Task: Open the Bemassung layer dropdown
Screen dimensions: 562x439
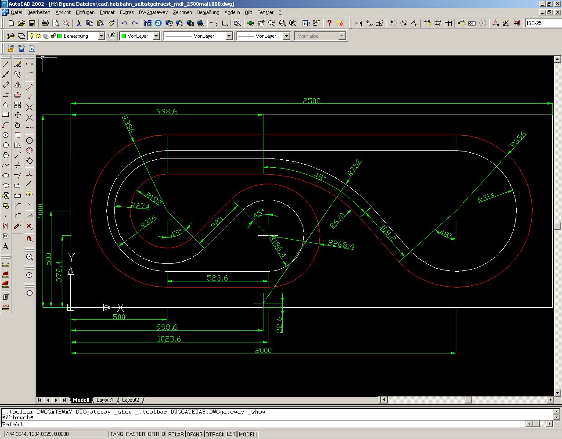Action: [x=101, y=36]
